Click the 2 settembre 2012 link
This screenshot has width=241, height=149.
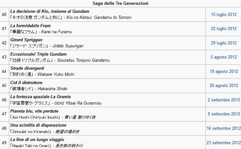(224, 100)
